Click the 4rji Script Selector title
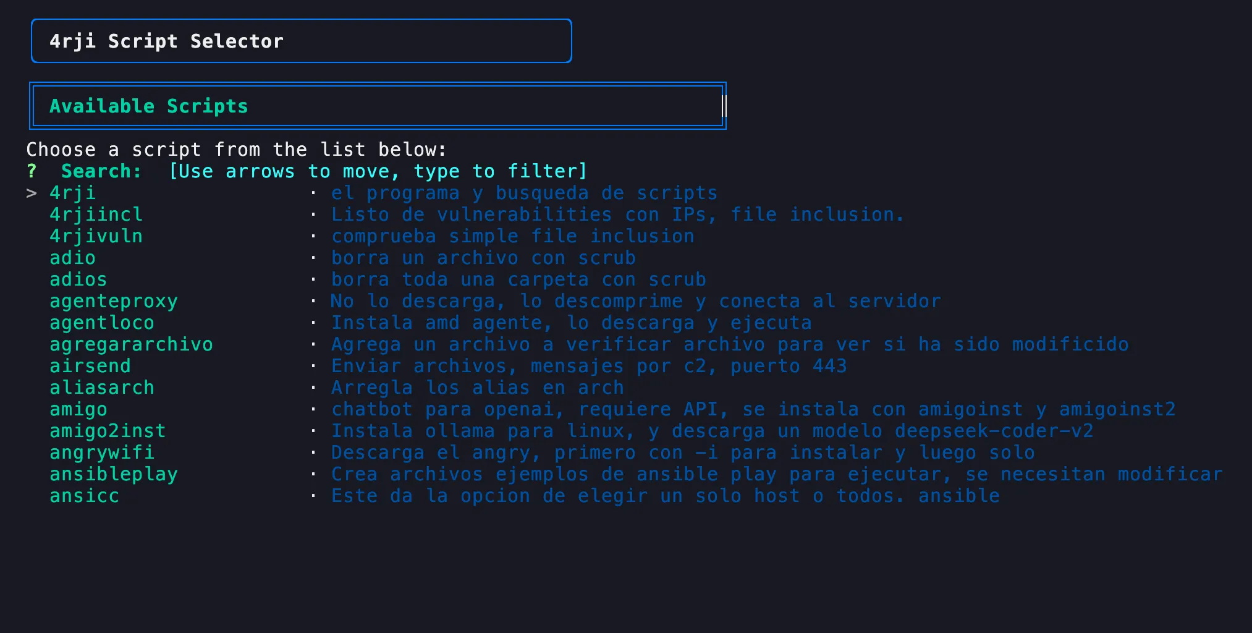This screenshot has width=1252, height=633. coord(167,41)
